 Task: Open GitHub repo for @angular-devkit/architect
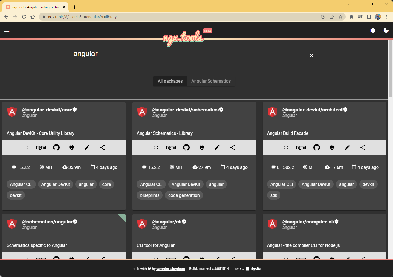pyautogui.click(x=317, y=147)
